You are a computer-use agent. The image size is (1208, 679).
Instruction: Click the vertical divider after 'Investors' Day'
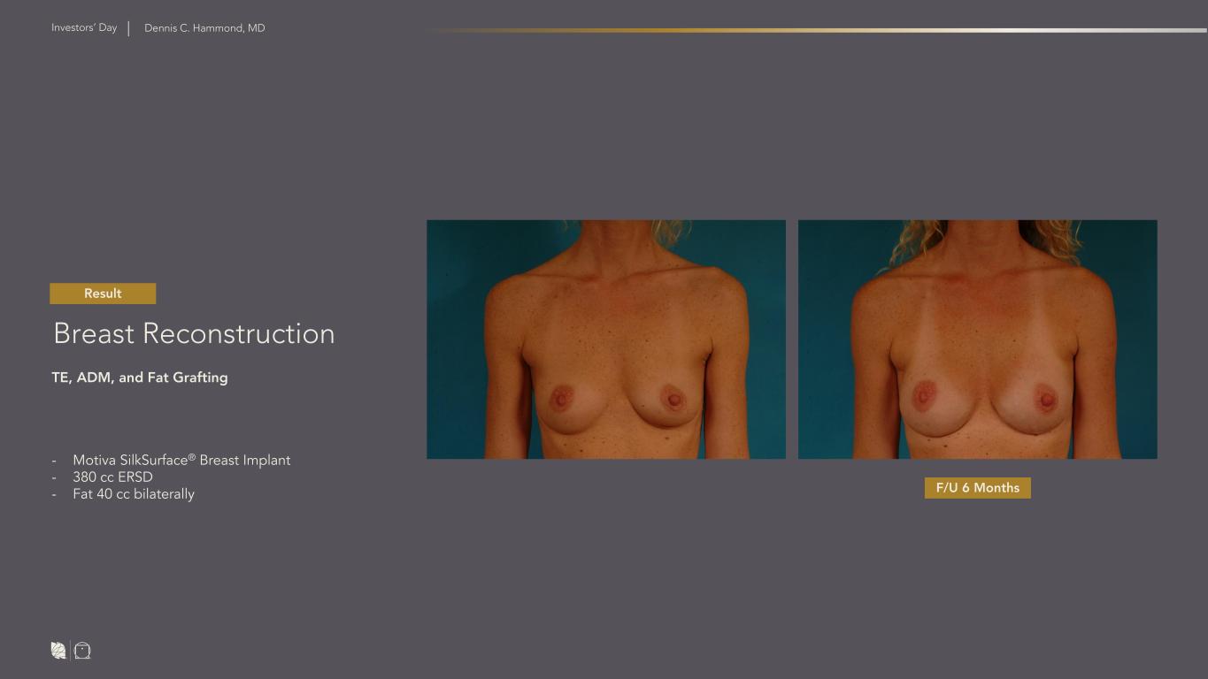(x=129, y=28)
